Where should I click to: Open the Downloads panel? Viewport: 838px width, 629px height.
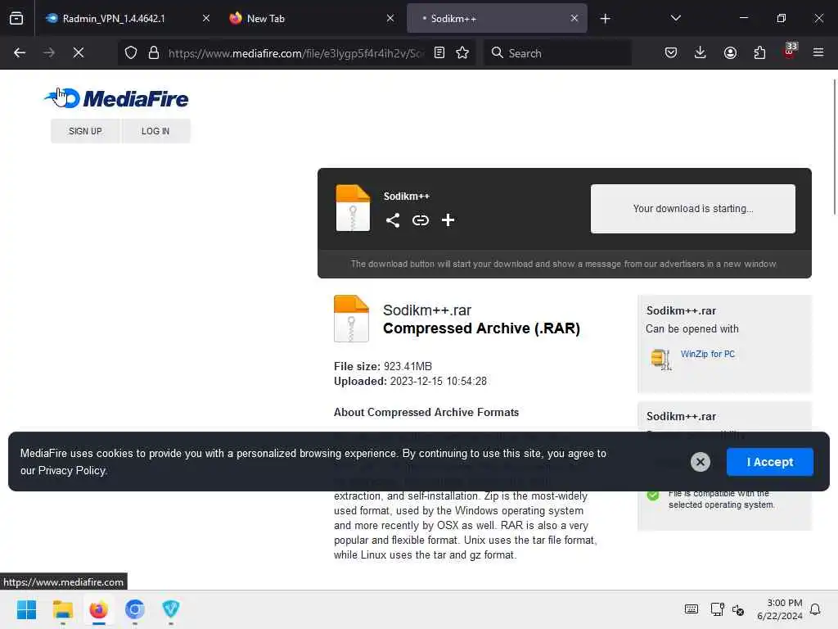[x=701, y=52]
